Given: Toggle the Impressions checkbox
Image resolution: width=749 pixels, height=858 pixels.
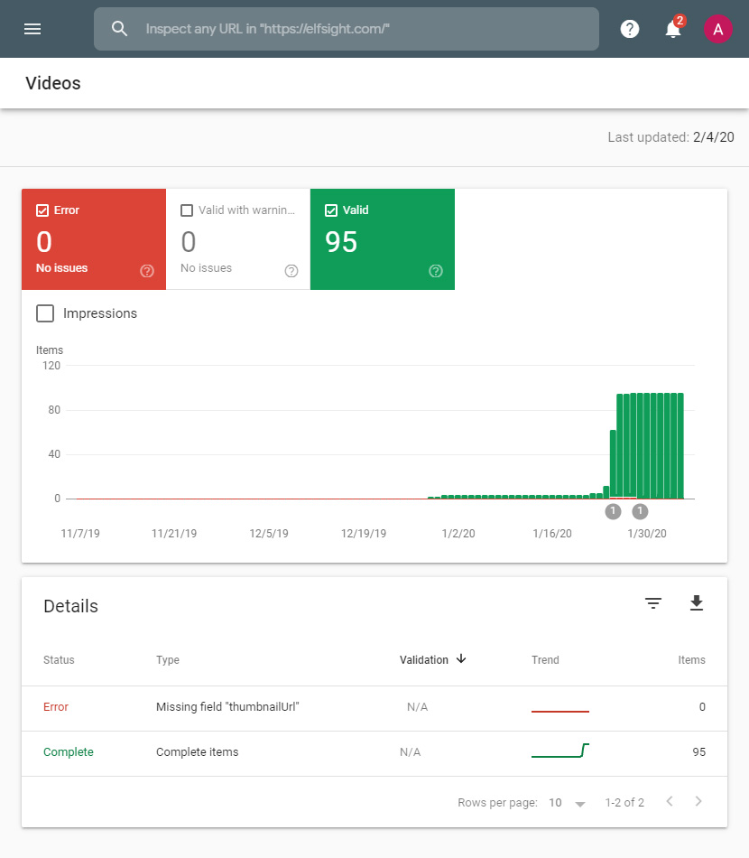Looking at the screenshot, I should (45, 312).
